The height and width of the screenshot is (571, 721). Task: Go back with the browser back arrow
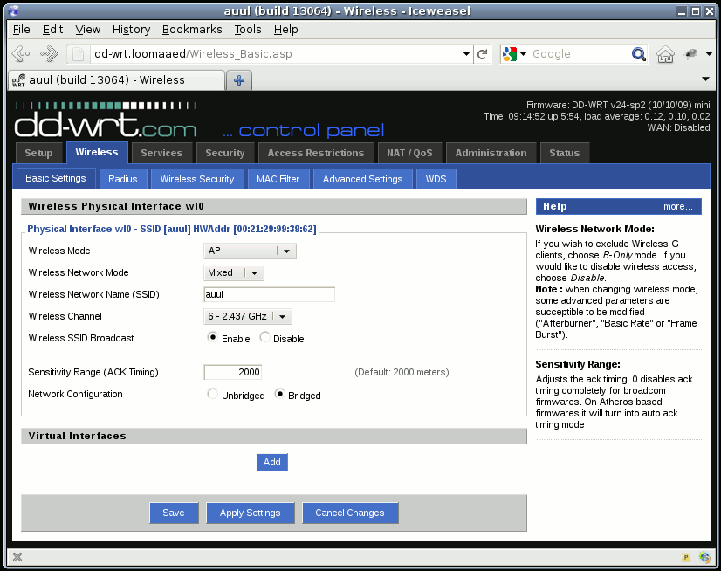tap(21, 54)
